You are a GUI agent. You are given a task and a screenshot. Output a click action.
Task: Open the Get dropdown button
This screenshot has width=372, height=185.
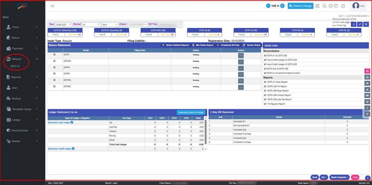click(x=324, y=177)
